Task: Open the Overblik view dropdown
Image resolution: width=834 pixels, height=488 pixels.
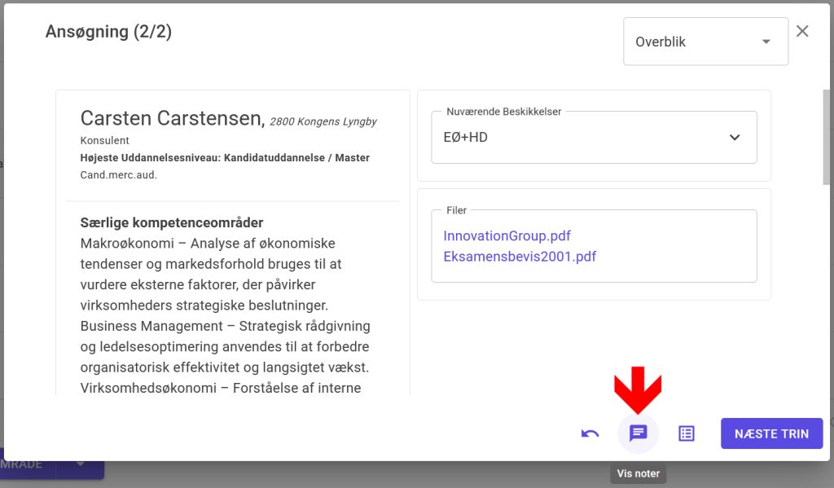Action: 705,42
